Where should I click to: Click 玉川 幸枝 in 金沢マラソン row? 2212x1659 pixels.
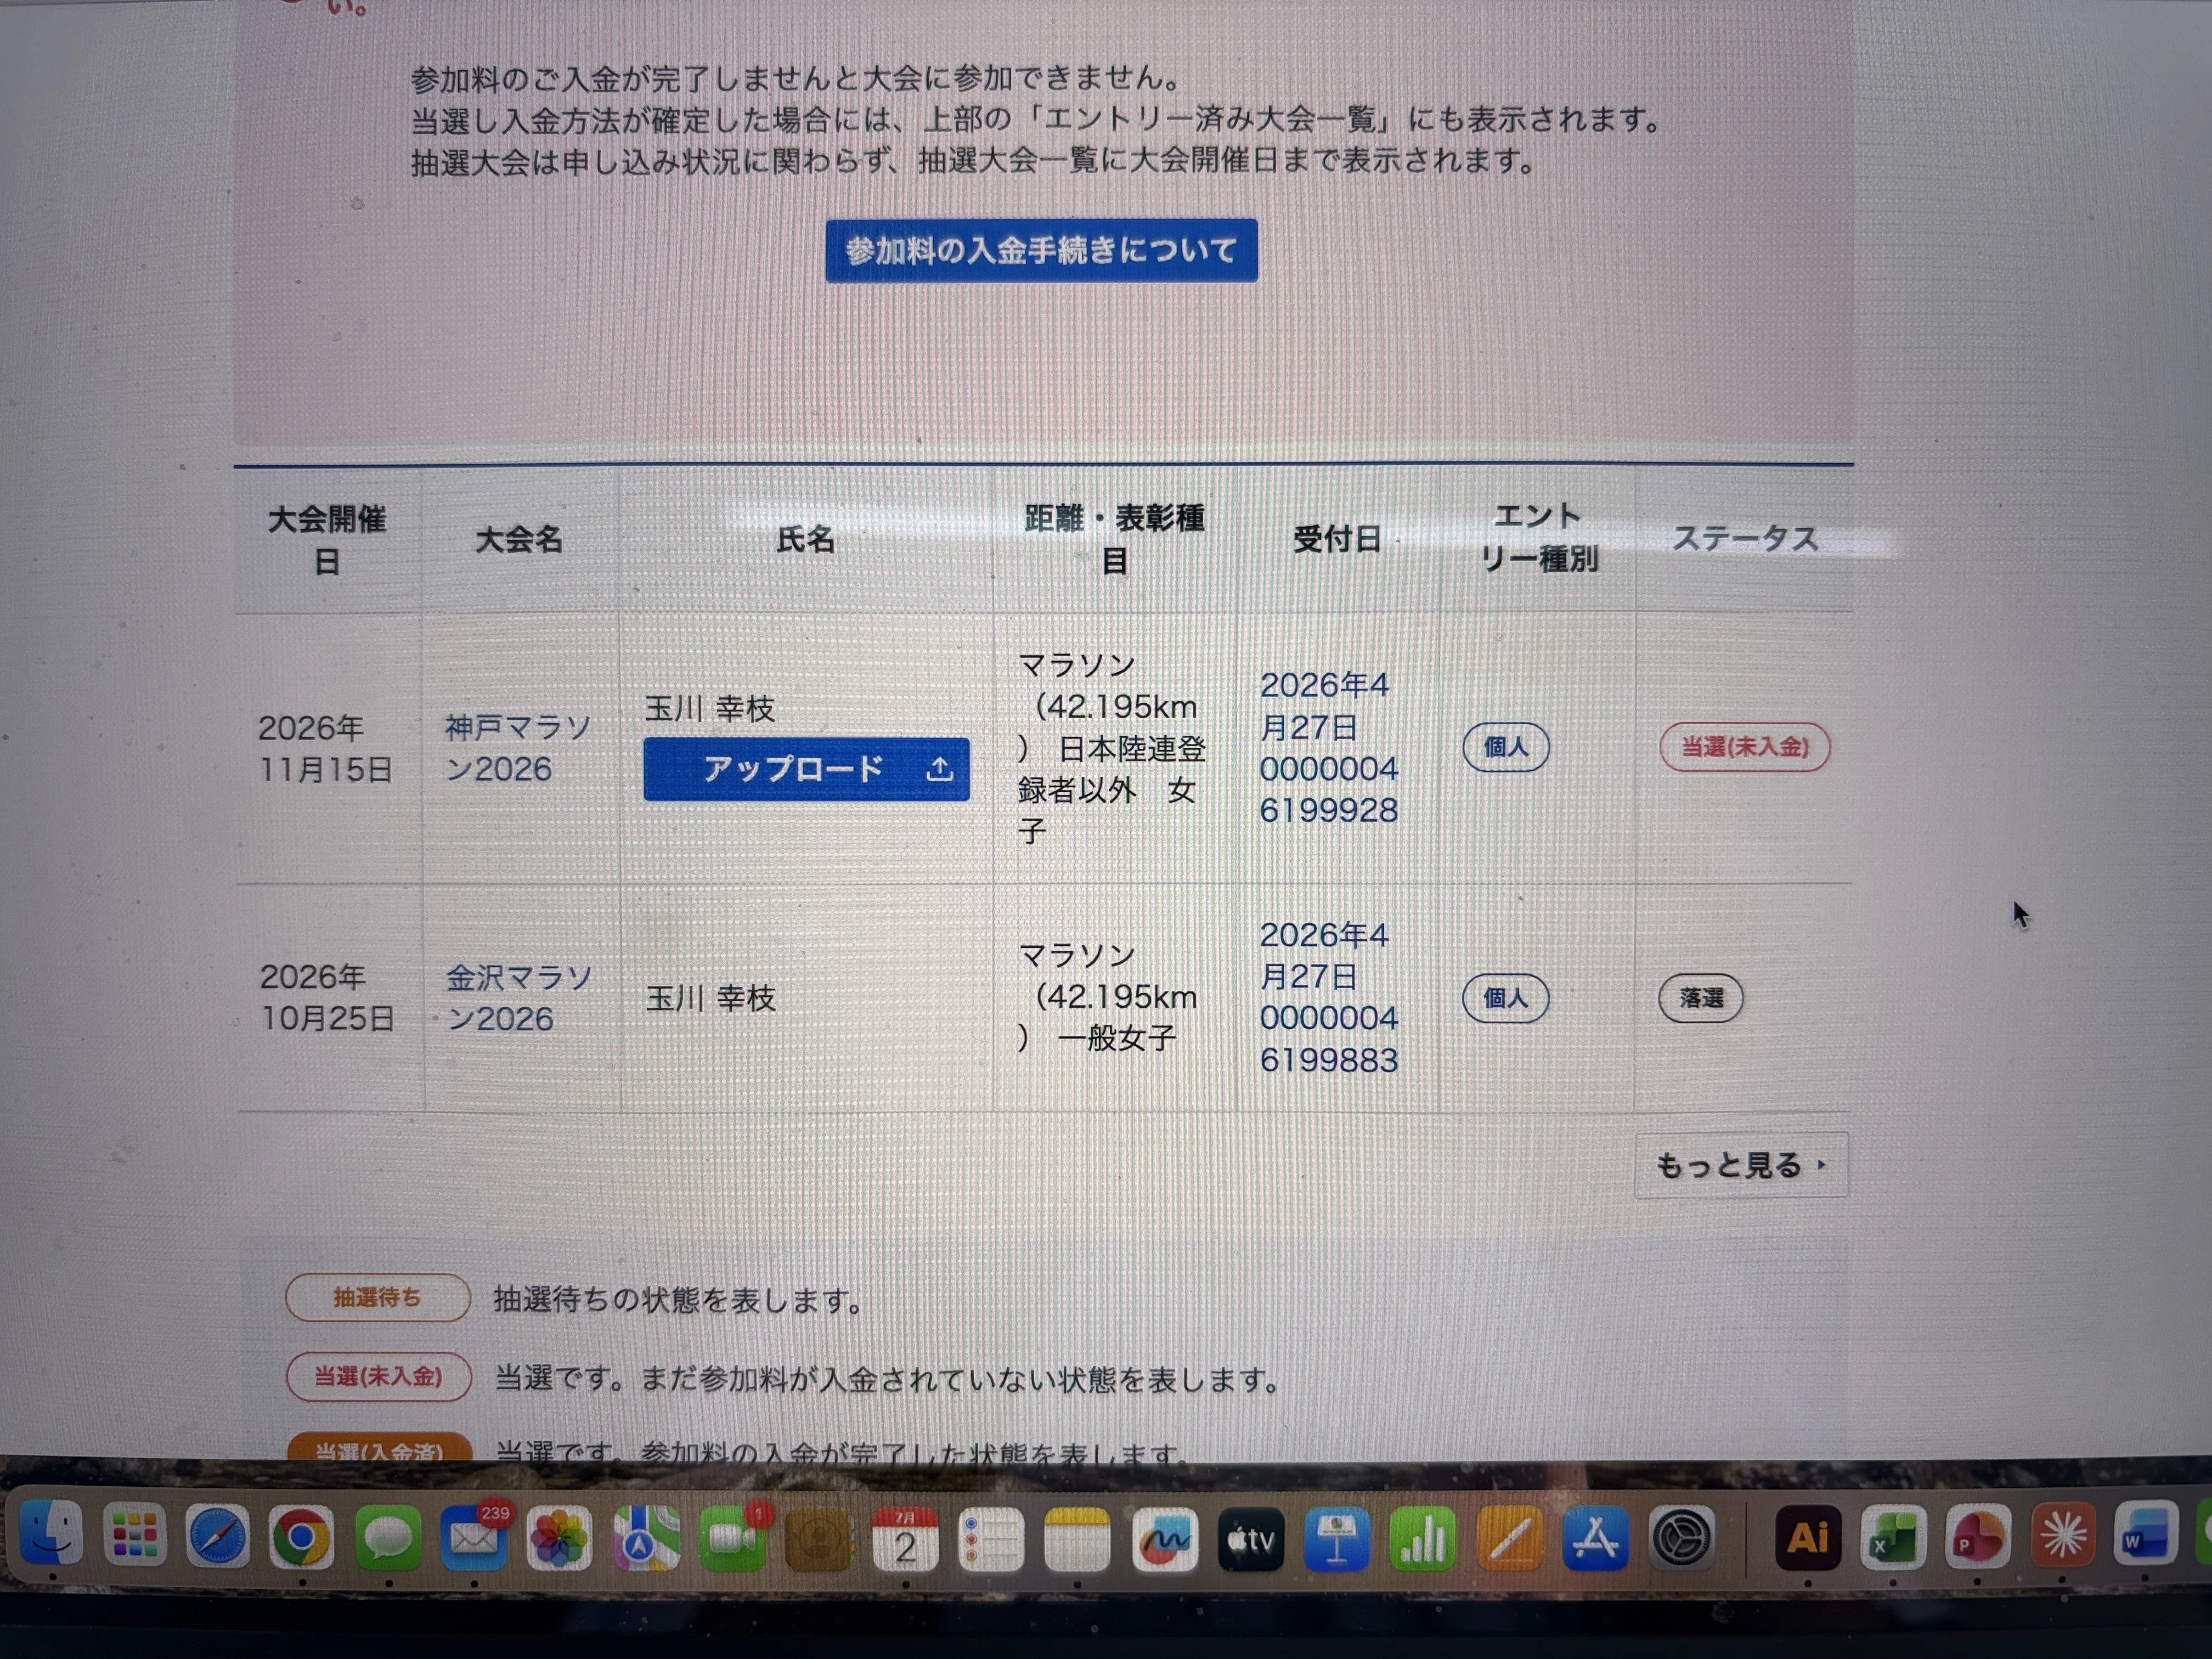click(711, 997)
